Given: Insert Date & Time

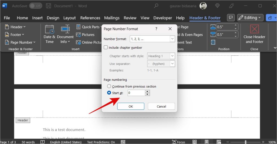Looking at the screenshot, I should 50,34.
